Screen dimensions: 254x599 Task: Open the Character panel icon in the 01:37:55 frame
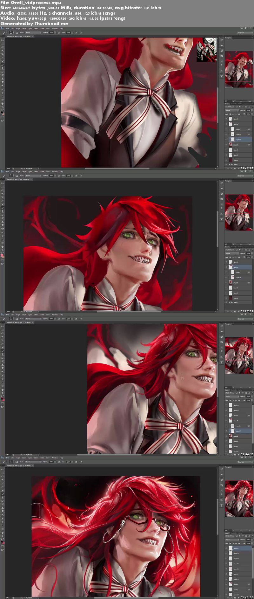(x=222, y=204)
